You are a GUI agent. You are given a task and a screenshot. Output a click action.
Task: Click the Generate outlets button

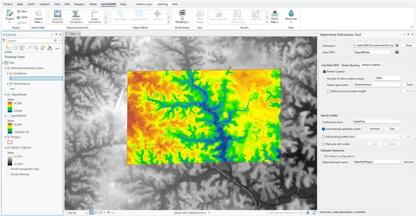pyautogui.click(x=374, y=128)
